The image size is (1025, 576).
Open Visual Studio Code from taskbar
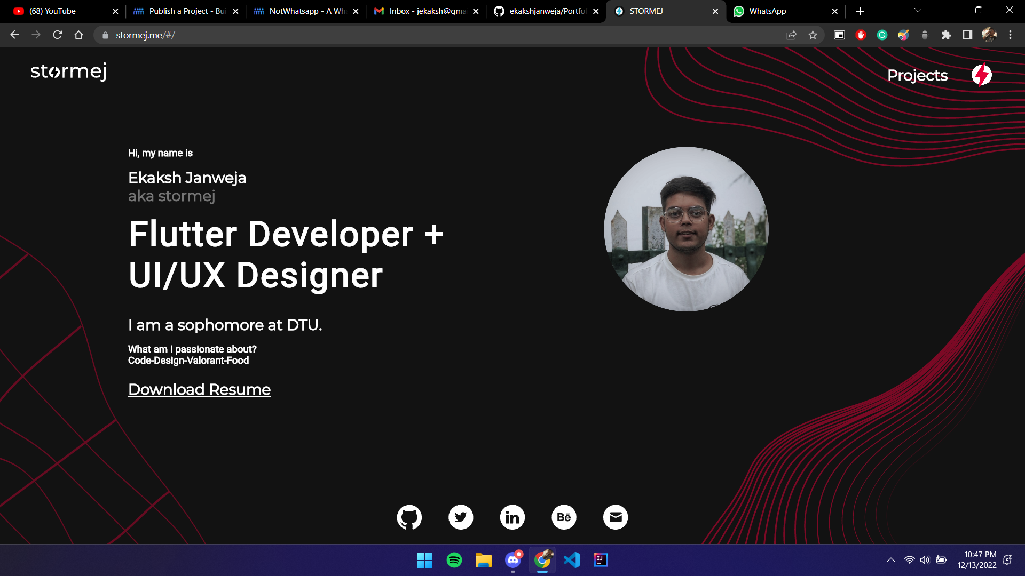pos(572,560)
